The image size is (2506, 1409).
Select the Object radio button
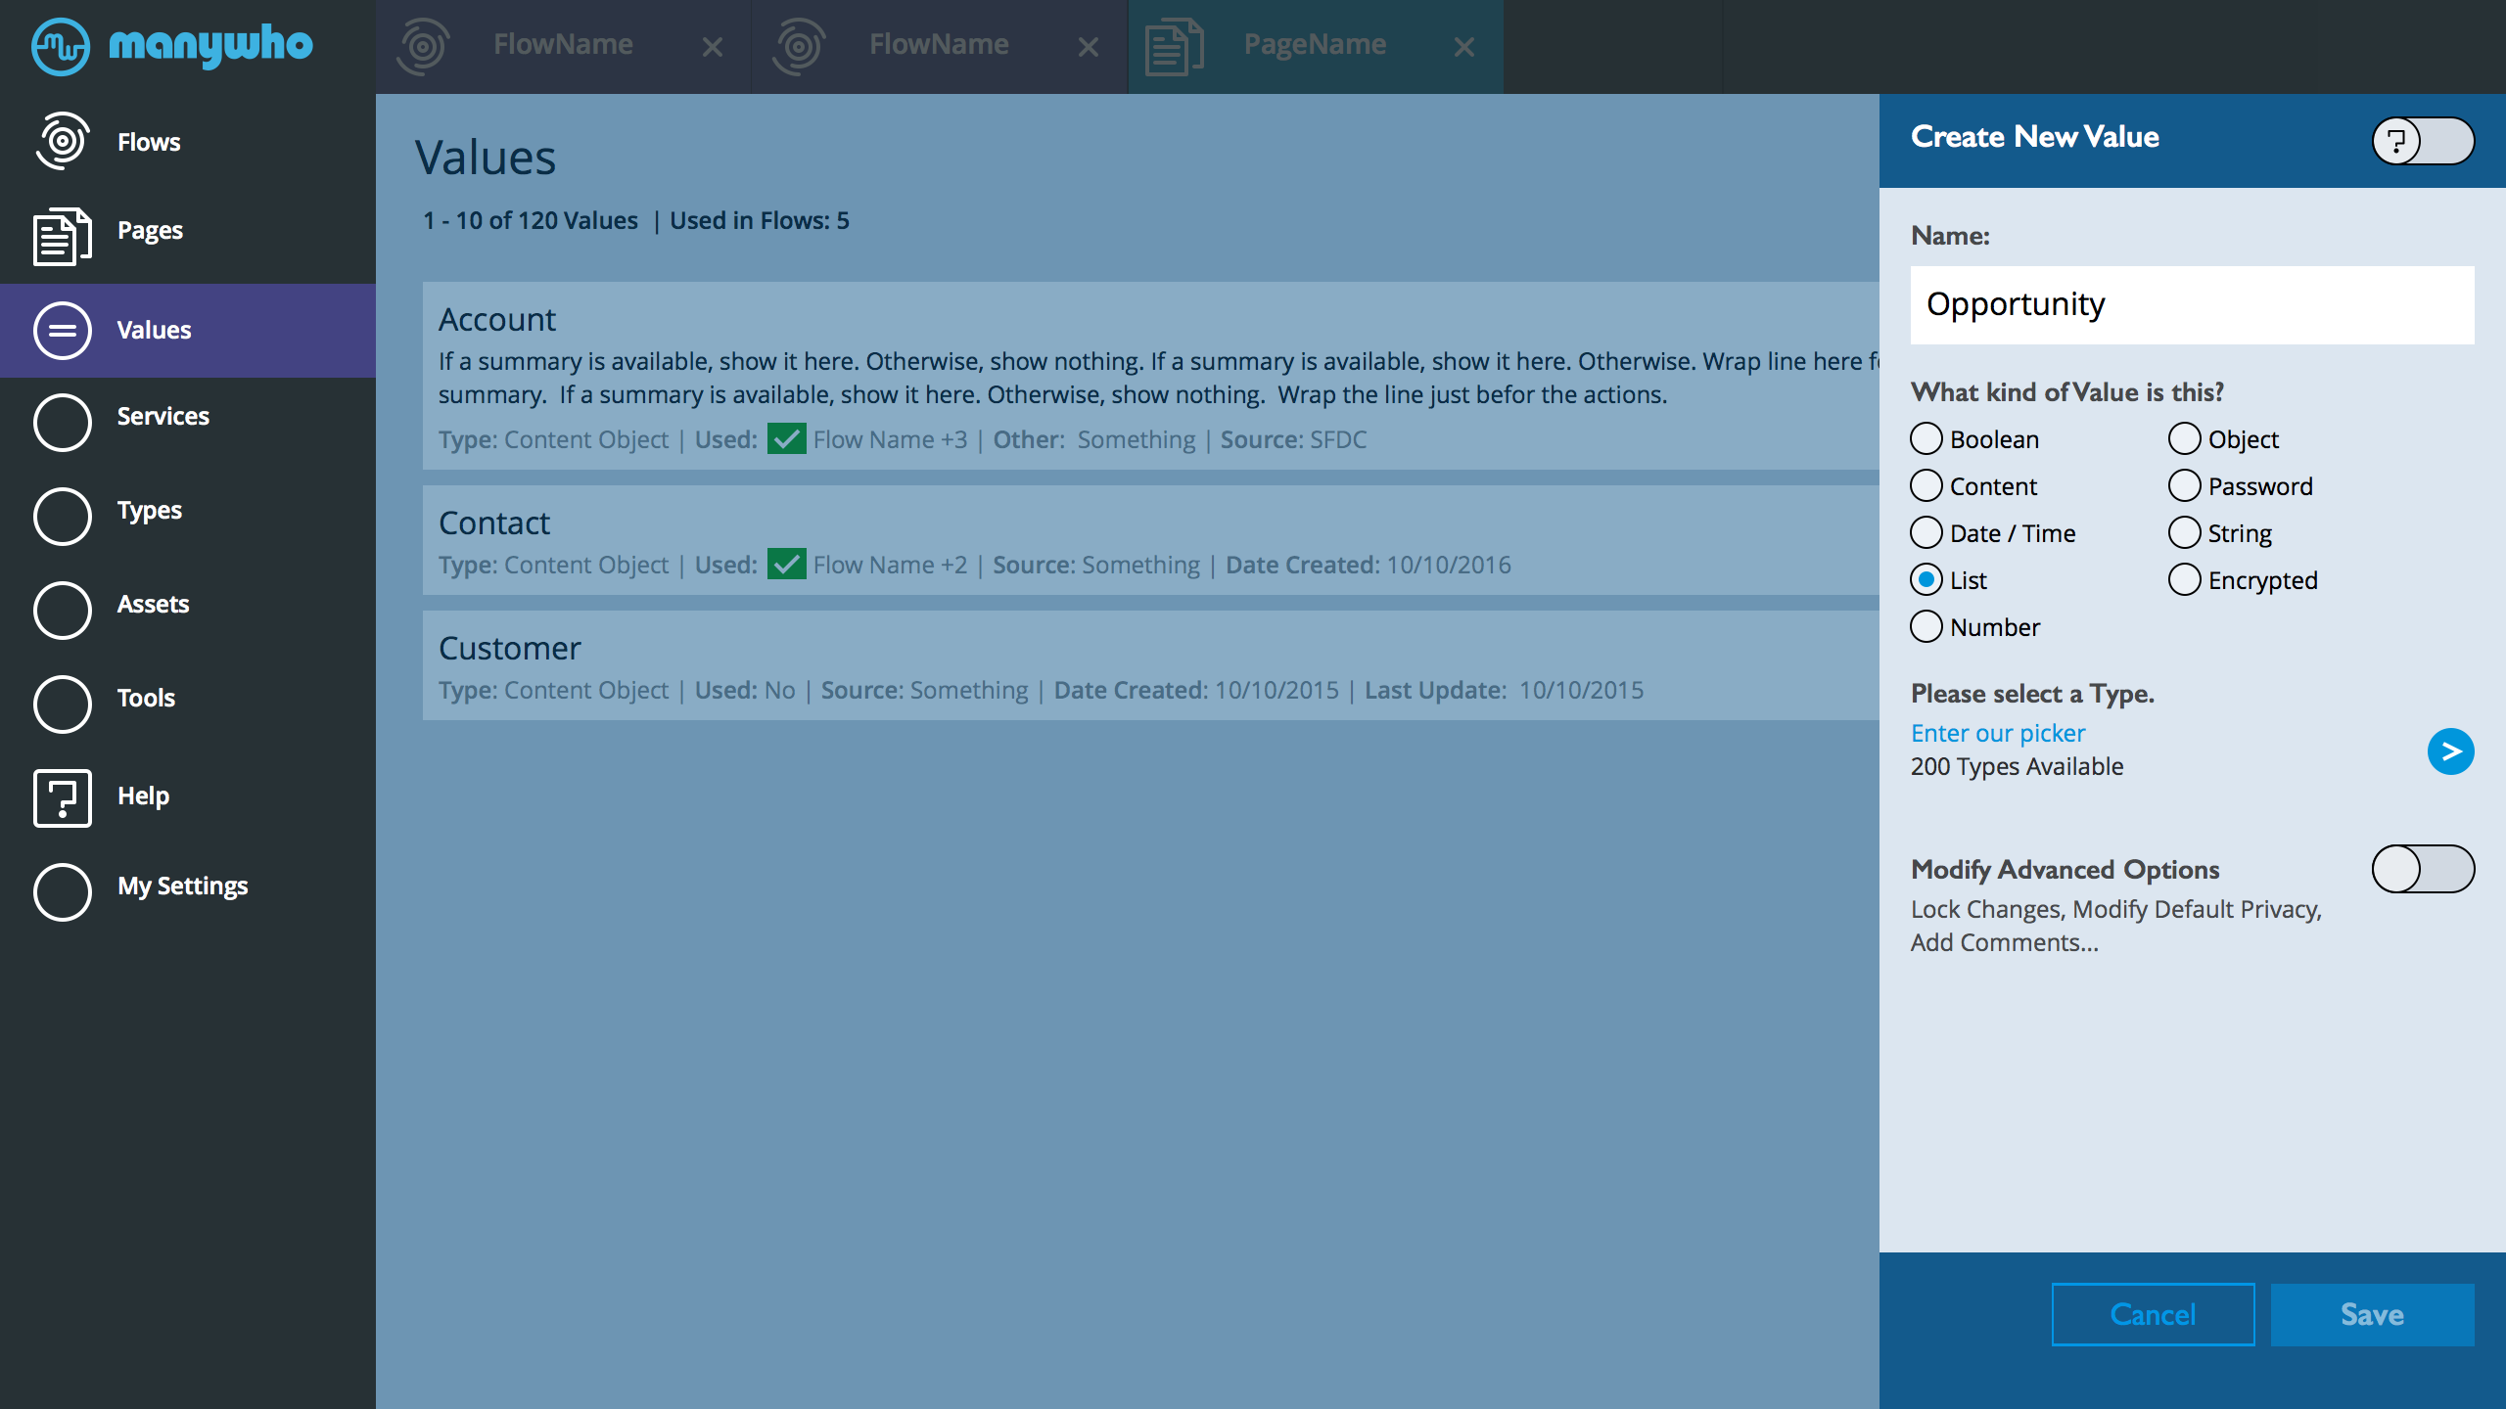[x=2185, y=438]
